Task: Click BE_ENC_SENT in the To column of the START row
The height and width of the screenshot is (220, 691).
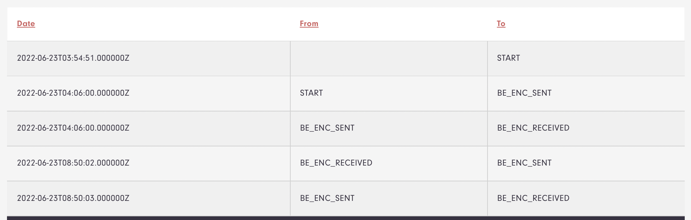Action: tap(524, 93)
